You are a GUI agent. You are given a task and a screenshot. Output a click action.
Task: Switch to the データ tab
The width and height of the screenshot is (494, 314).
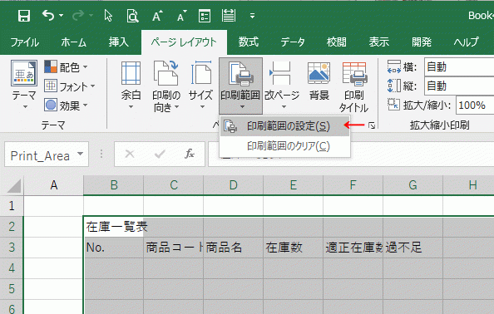click(x=293, y=42)
